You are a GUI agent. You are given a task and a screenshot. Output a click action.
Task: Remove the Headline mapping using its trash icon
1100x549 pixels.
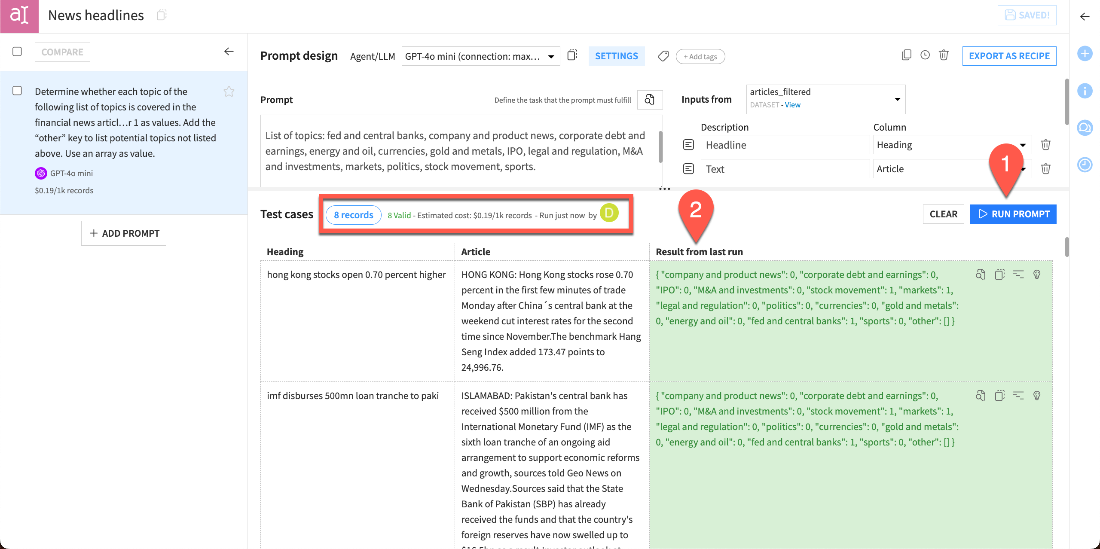click(x=1046, y=145)
